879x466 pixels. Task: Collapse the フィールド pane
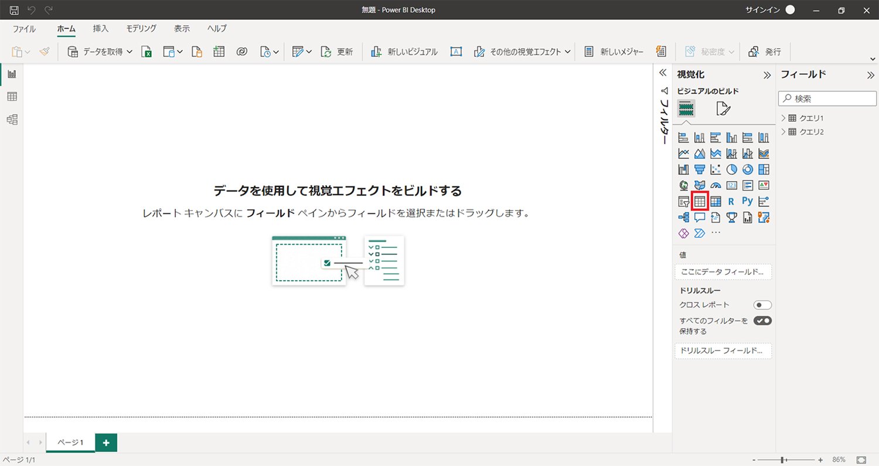[x=871, y=75]
